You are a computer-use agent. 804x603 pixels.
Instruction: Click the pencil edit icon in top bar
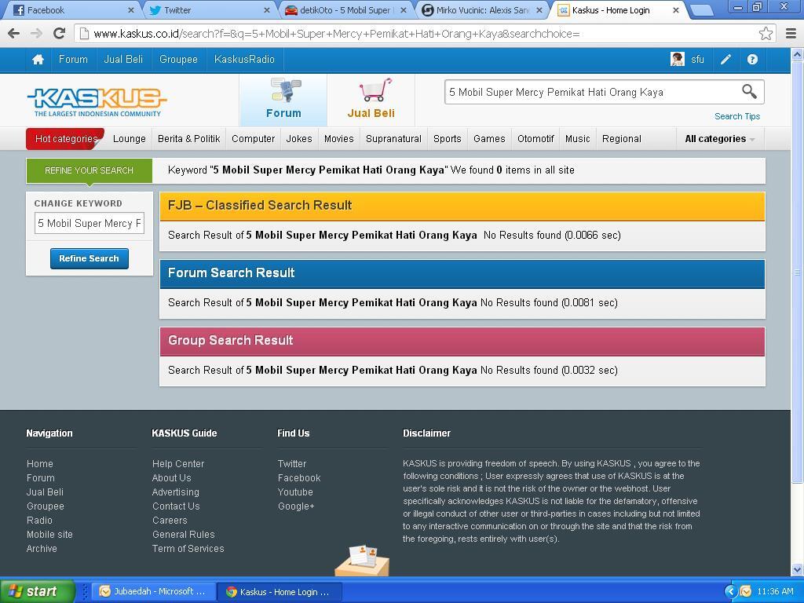click(725, 60)
